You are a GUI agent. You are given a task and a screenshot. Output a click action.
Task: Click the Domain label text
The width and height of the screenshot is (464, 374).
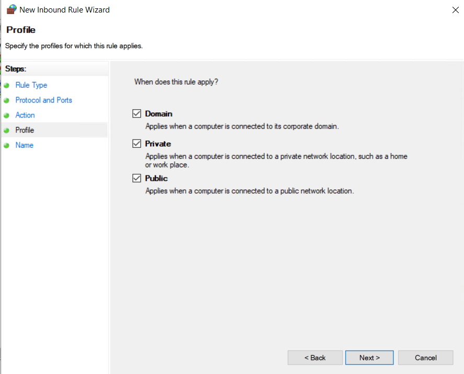pyautogui.click(x=159, y=114)
